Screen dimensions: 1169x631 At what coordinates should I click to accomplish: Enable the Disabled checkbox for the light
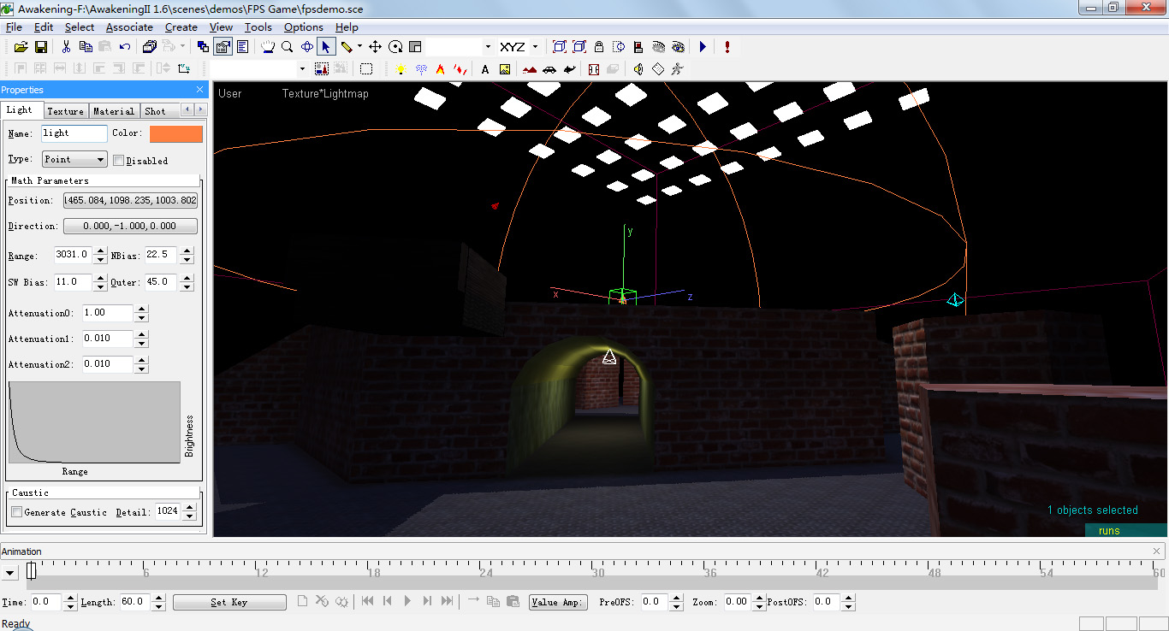click(117, 160)
